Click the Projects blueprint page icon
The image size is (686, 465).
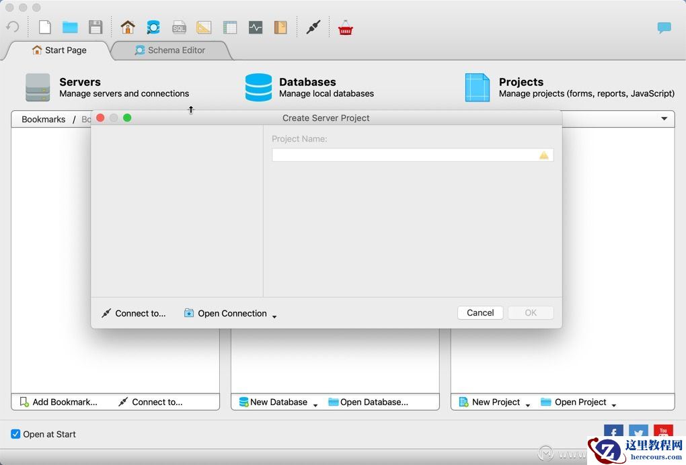tap(478, 87)
